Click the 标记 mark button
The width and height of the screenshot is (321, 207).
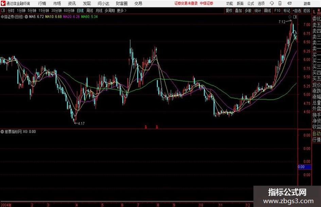(x=287, y=11)
